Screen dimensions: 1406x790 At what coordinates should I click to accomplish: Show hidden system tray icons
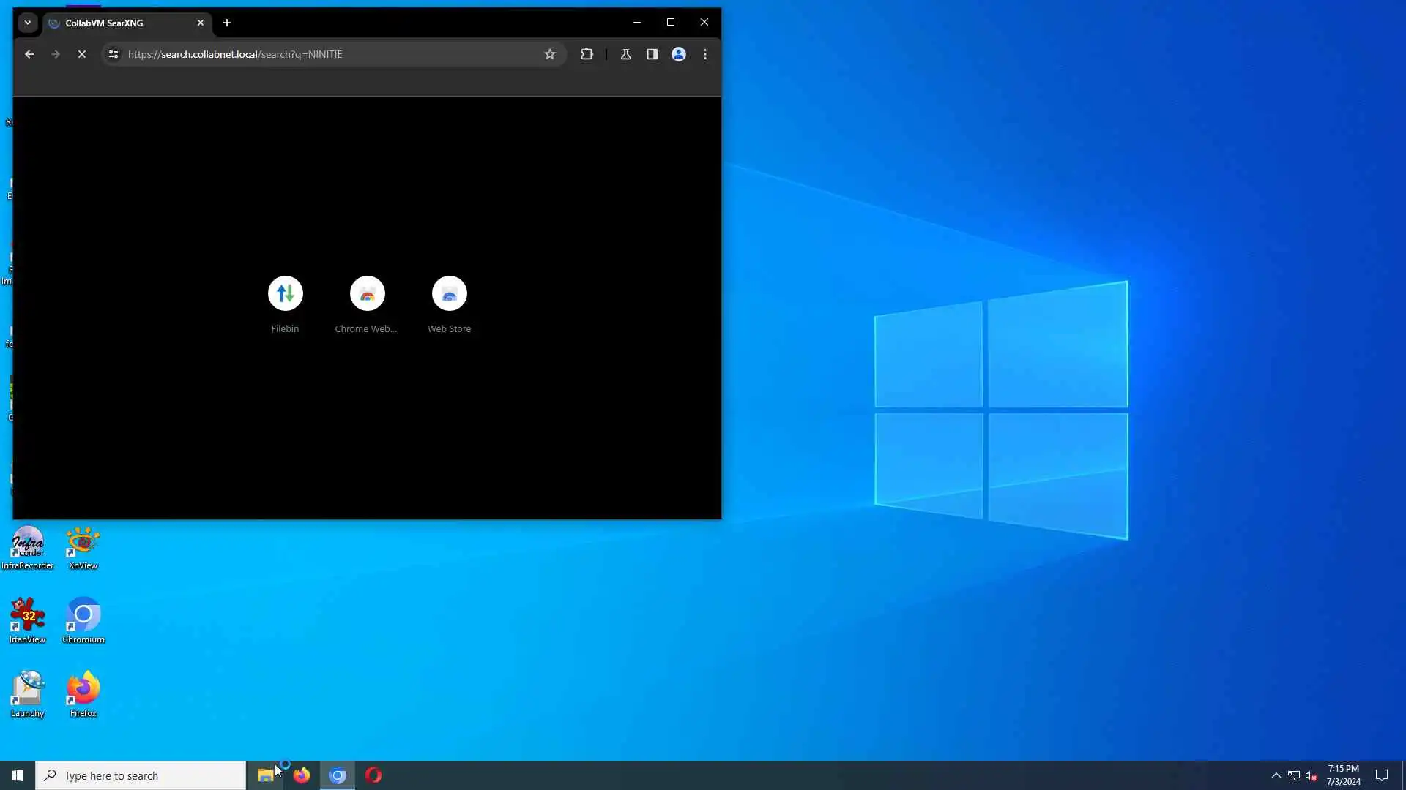(x=1276, y=775)
